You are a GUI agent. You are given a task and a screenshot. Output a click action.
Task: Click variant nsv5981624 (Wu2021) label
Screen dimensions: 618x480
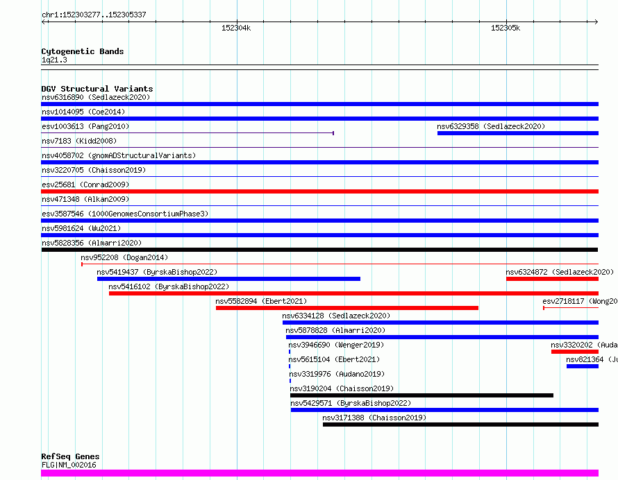coord(81,228)
